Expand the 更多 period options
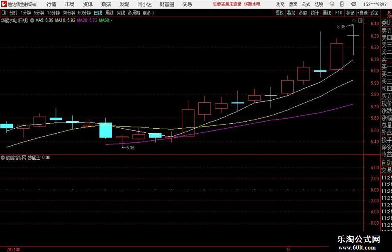This screenshot has height=252, width=392. 149,13
